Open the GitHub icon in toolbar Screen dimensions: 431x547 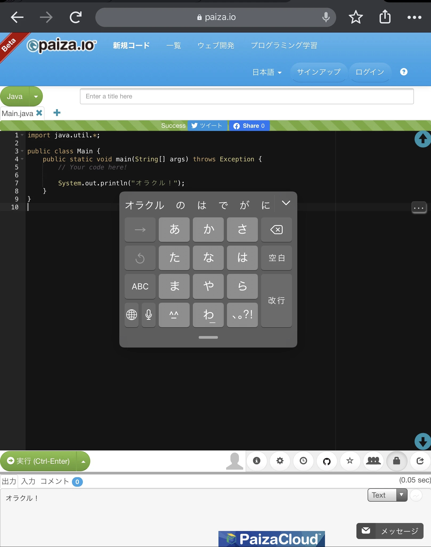[327, 461]
